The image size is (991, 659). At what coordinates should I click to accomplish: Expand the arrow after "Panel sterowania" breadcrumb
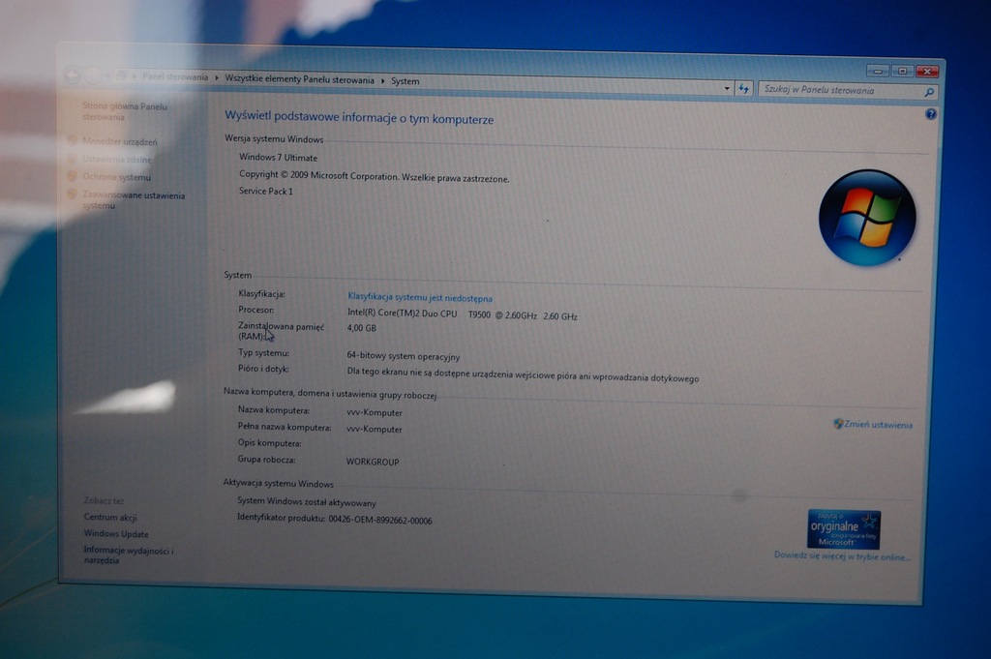pyautogui.click(x=217, y=77)
